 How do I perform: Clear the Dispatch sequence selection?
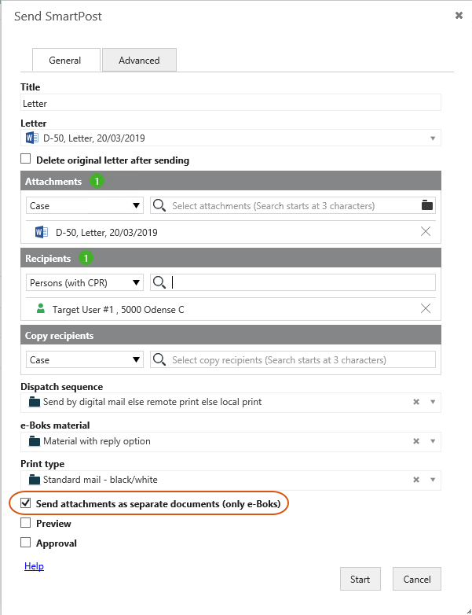click(416, 402)
